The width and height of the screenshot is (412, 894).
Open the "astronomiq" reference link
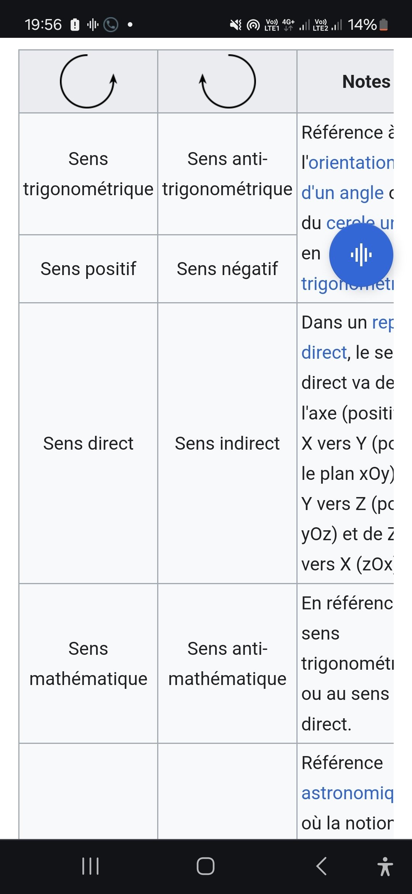pyautogui.click(x=348, y=793)
